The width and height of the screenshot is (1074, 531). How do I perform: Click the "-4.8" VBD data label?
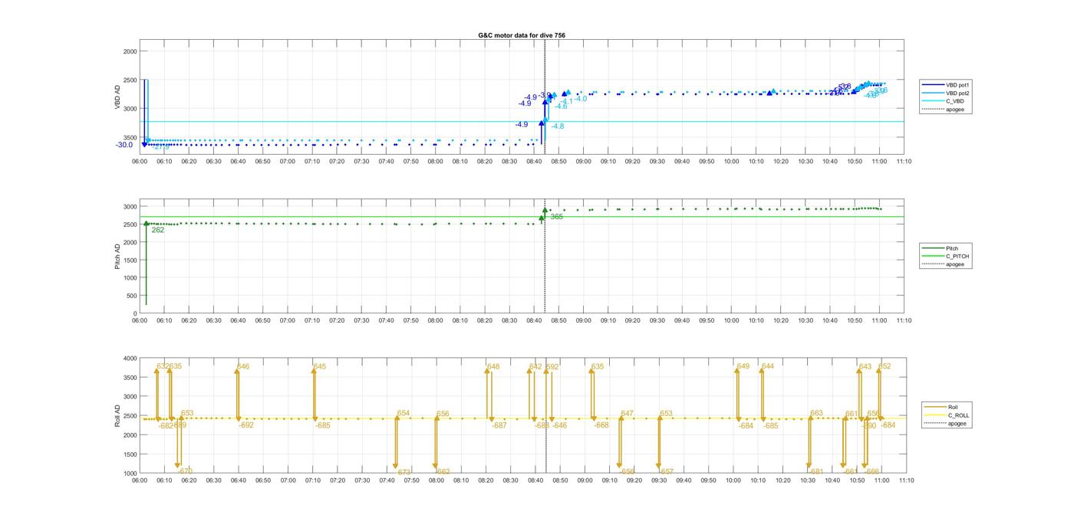558,126
